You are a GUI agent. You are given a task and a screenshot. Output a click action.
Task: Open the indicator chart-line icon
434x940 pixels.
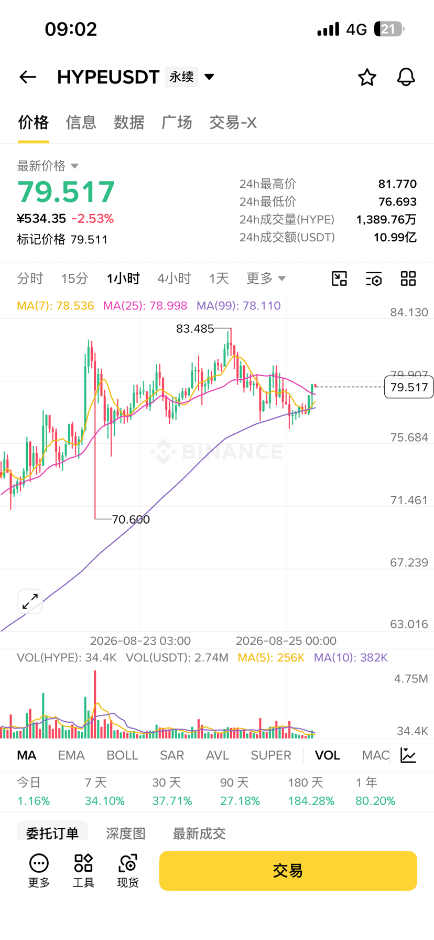(x=408, y=755)
